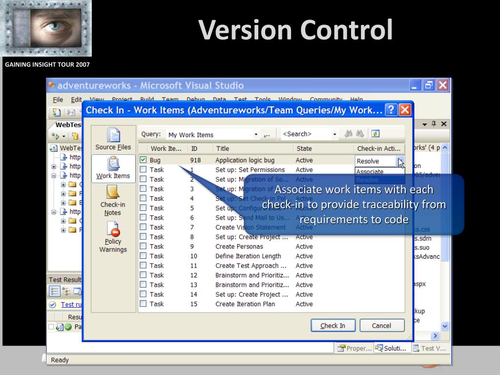Click the WebTest root tree node

click(70, 148)
